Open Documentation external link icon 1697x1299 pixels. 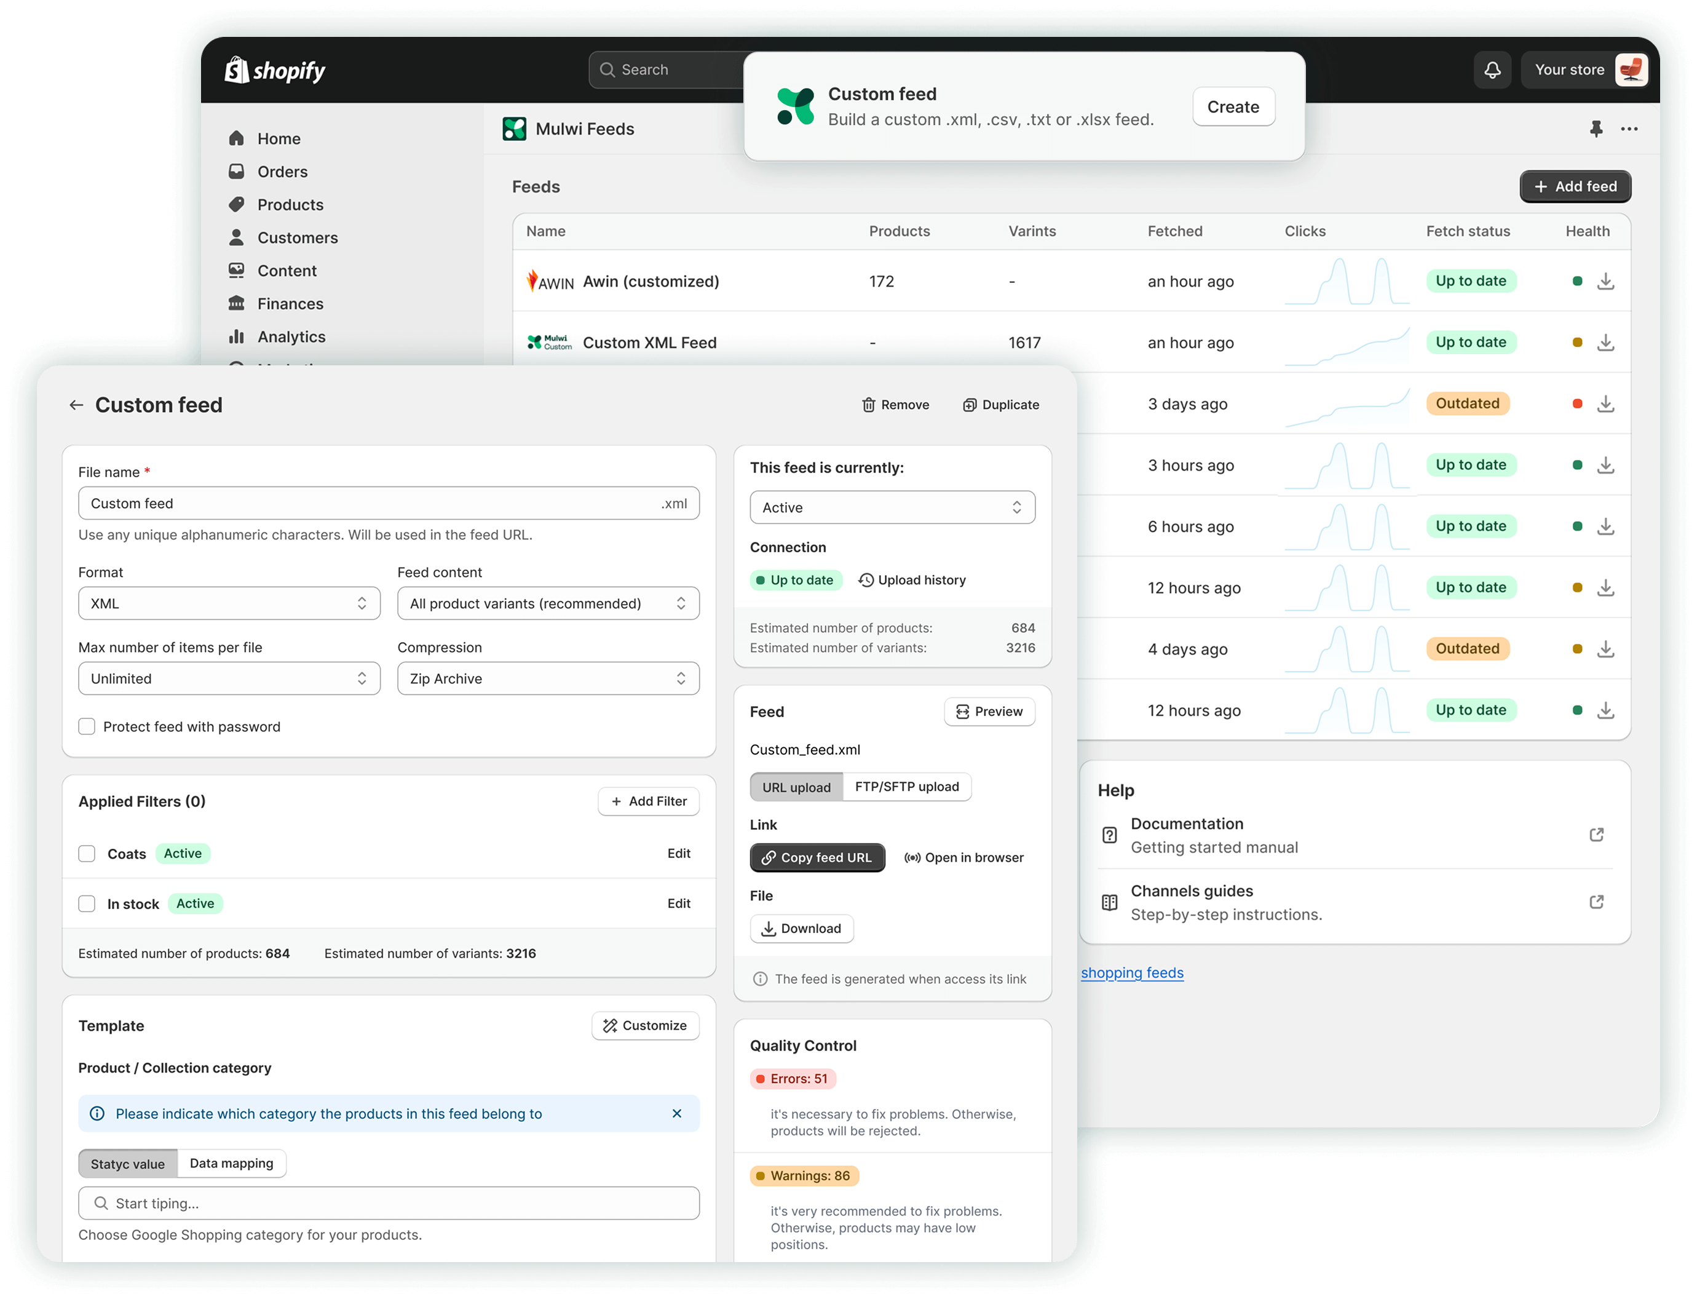point(1596,835)
